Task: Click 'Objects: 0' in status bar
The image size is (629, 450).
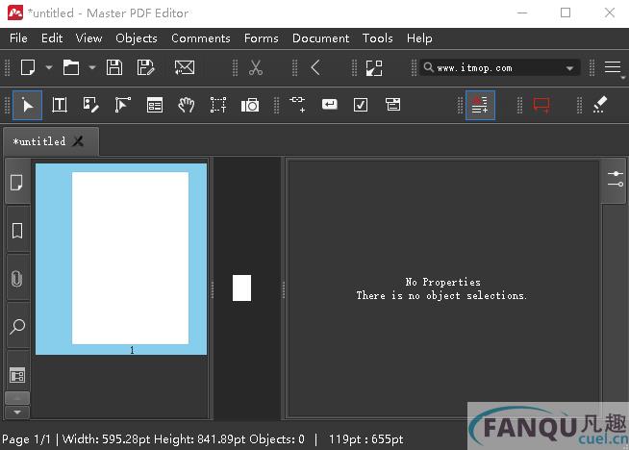Action: click(x=277, y=439)
